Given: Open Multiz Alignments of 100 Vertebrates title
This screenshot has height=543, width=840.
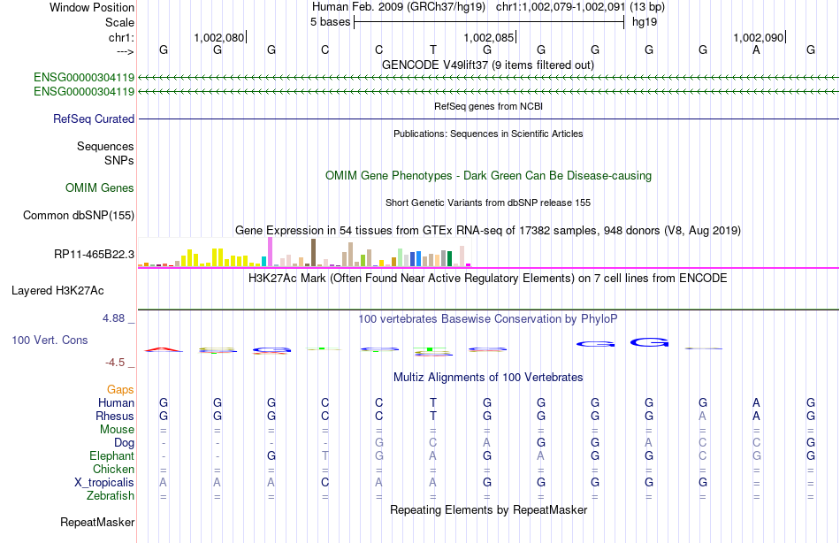Looking at the screenshot, I should click(x=488, y=378).
